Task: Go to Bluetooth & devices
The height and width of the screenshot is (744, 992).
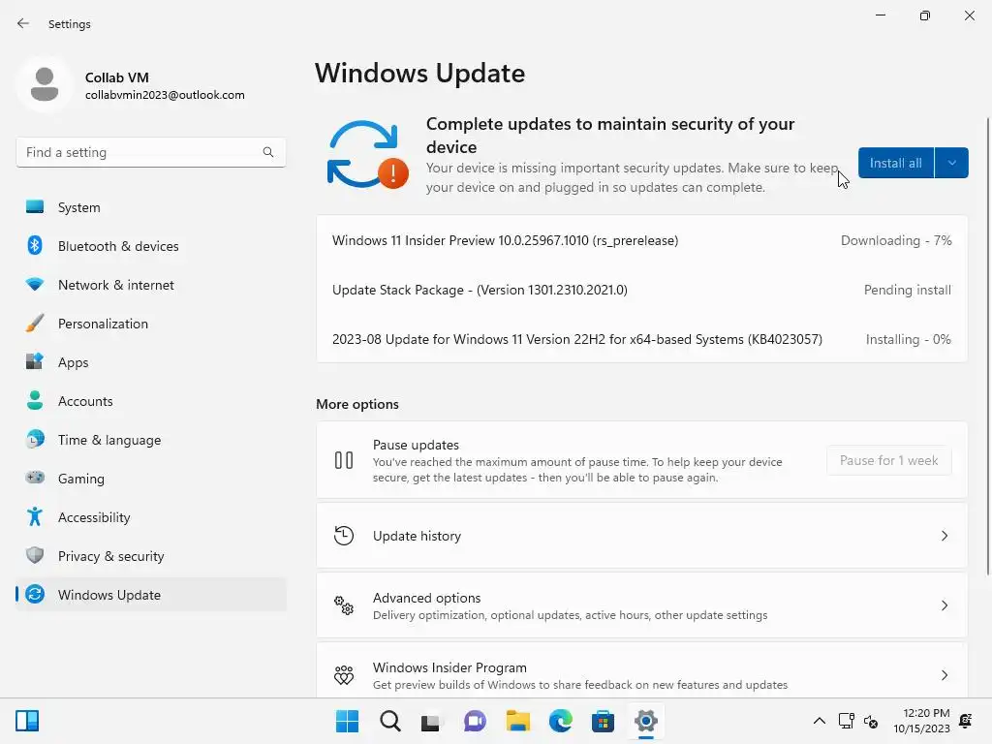Action: 150,245
